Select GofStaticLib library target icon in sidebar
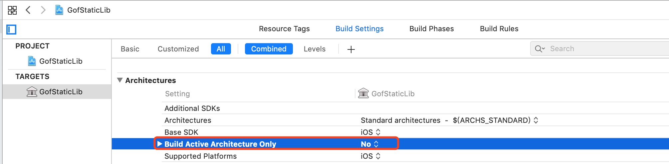The width and height of the screenshot is (669, 164). click(x=32, y=92)
